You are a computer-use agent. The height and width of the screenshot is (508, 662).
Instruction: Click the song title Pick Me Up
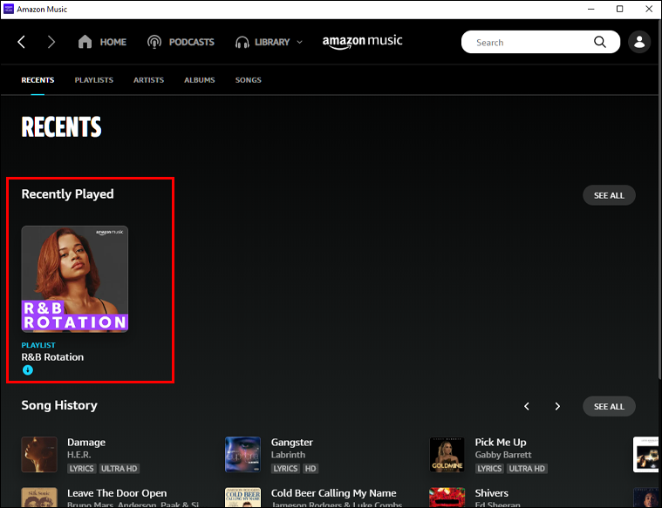[501, 442]
